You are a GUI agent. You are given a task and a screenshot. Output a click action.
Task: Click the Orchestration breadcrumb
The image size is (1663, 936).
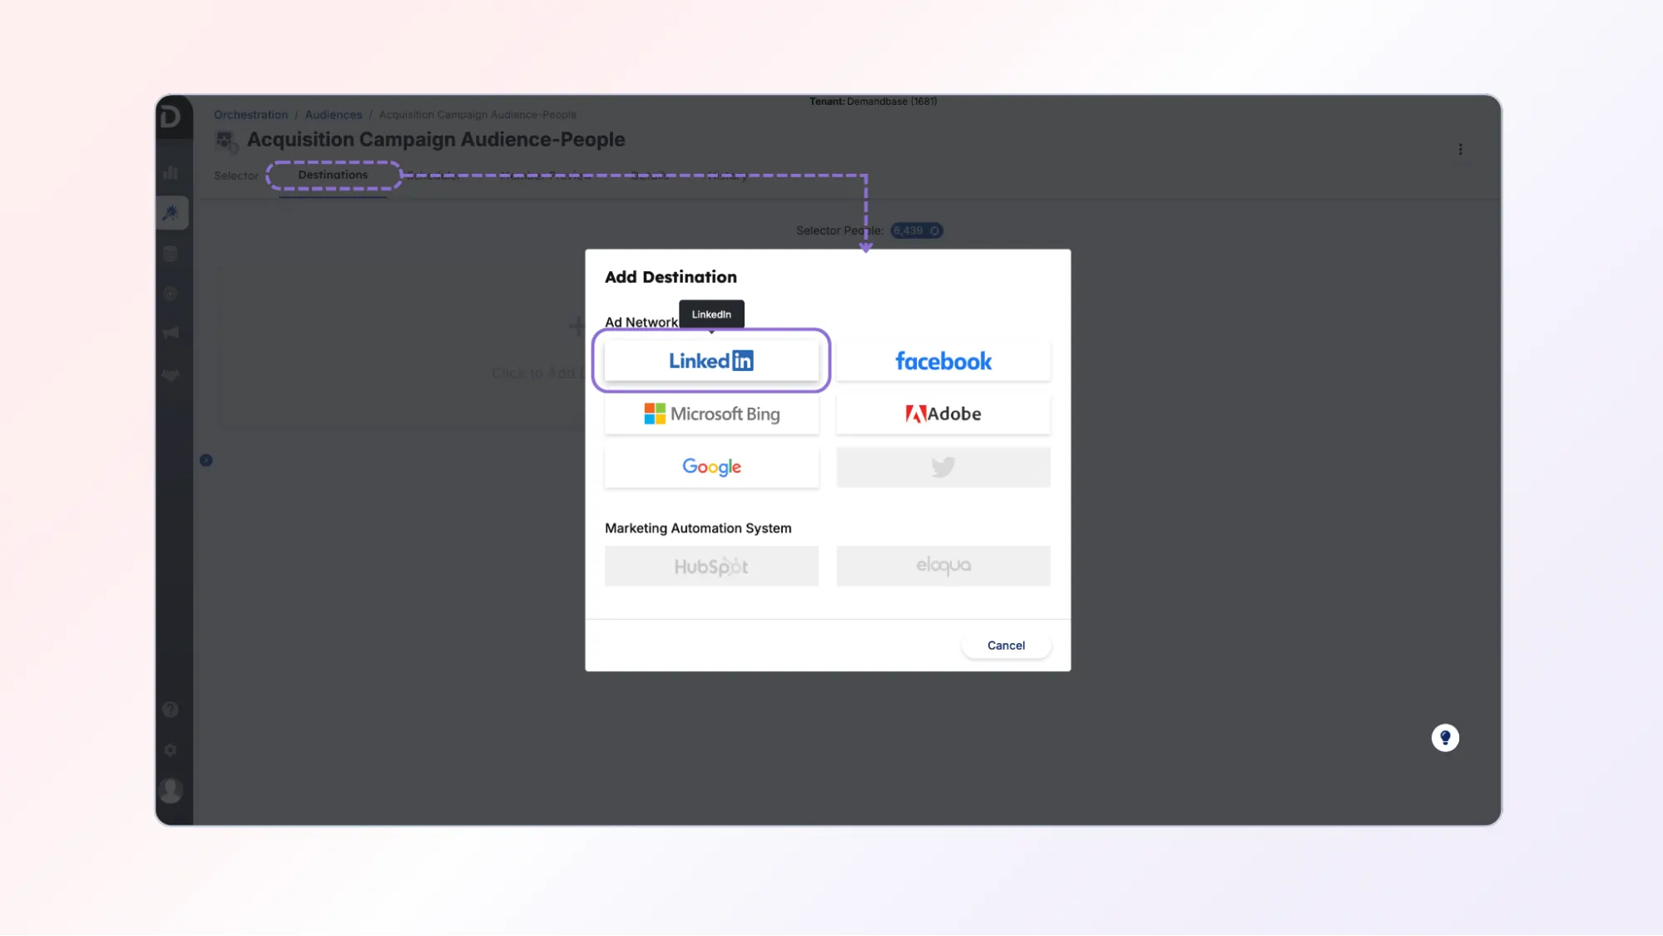tap(250, 114)
